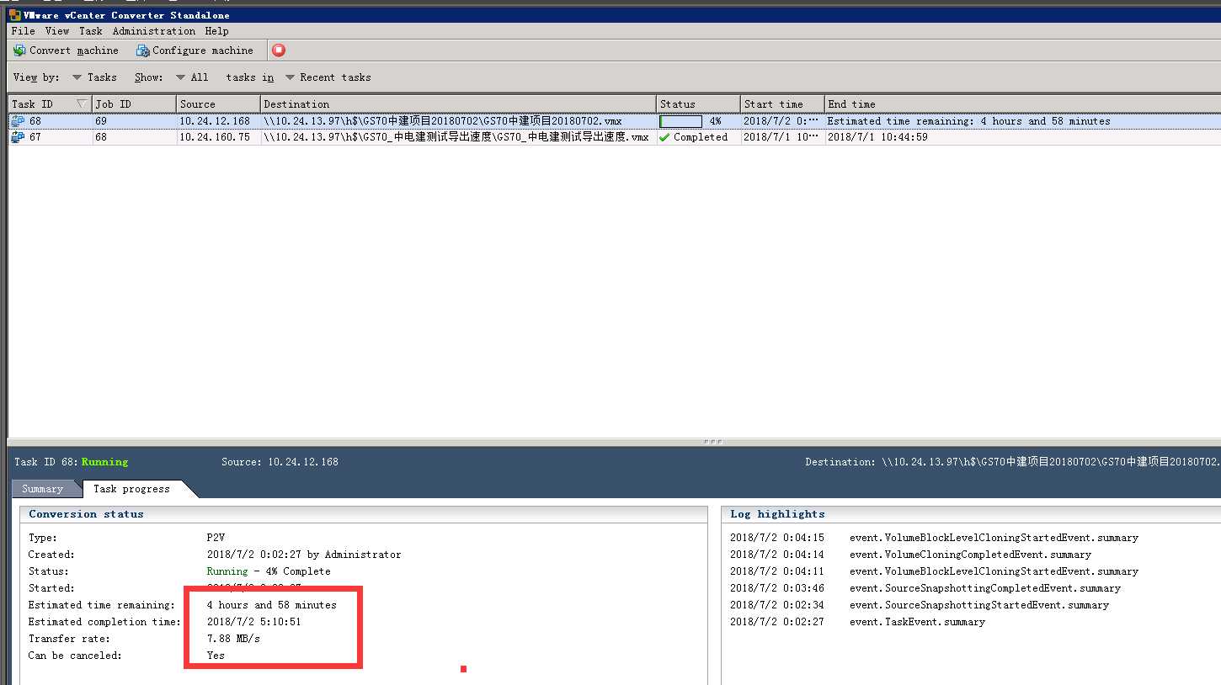This screenshot has width=1221, height=685.
Task: Click the SourceSnapshottingStartedEvent log entry
Action: click(x=979, y=605)
